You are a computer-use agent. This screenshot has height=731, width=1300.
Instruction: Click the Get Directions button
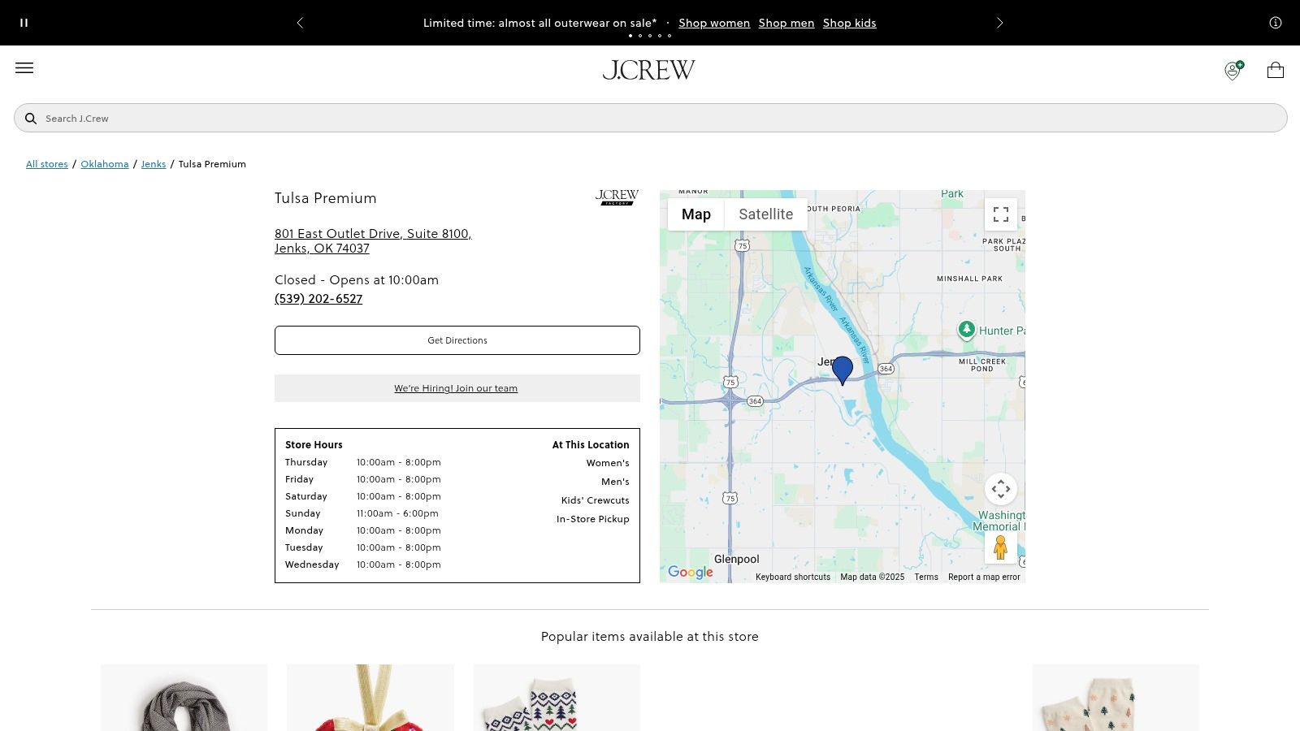point(457,340)
